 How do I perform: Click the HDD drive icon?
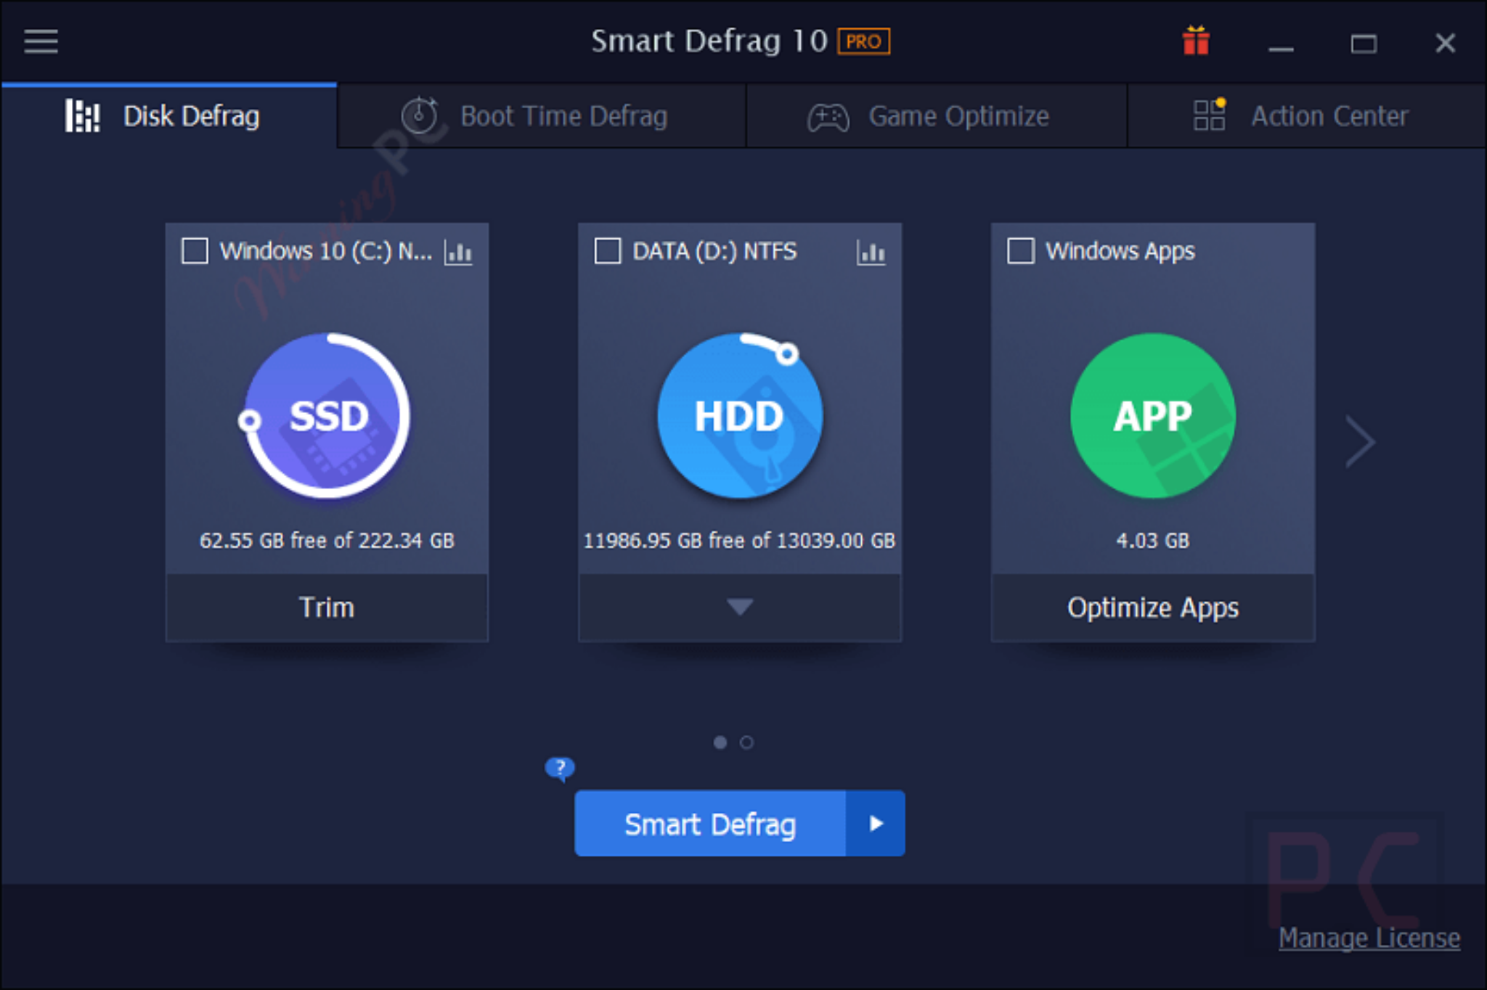(739, 415)
